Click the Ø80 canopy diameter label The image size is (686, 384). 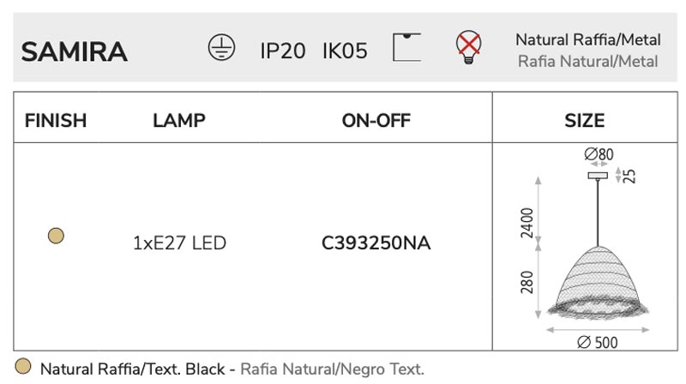(599, 154)
